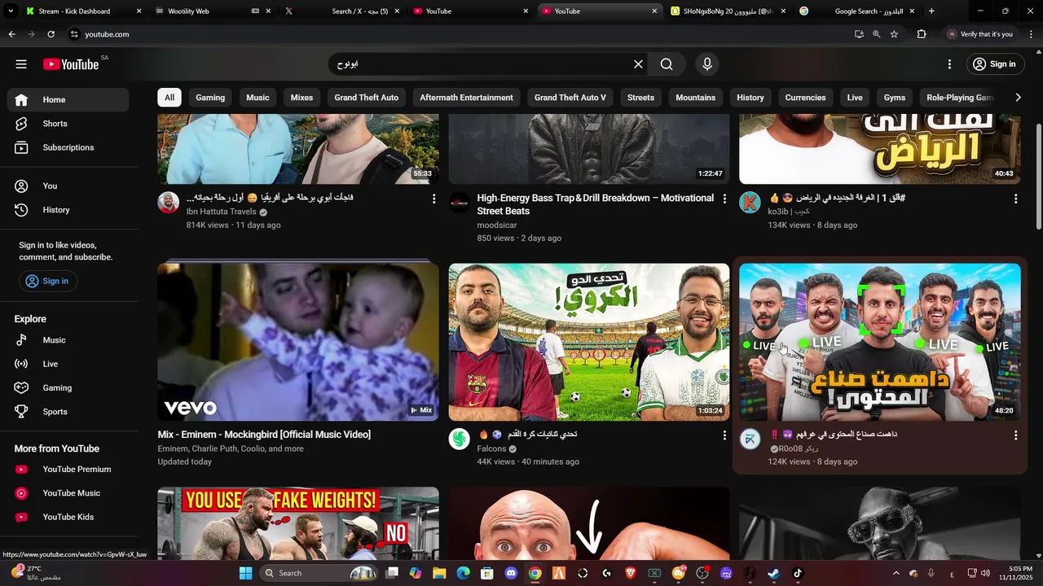Select the Streets filter chip
The width and height of the screenshot is (1043, 586).
(640, 98)
